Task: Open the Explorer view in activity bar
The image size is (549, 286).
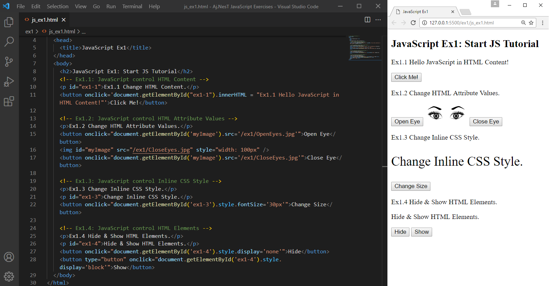Action: tap(9, 22)
